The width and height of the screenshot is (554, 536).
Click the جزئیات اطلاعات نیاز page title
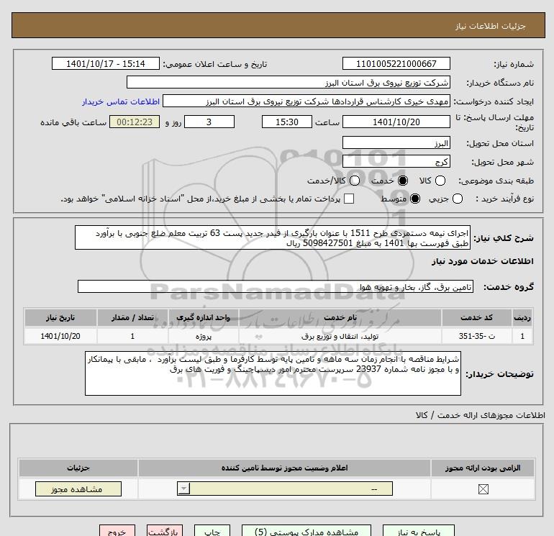coord(490,26)
